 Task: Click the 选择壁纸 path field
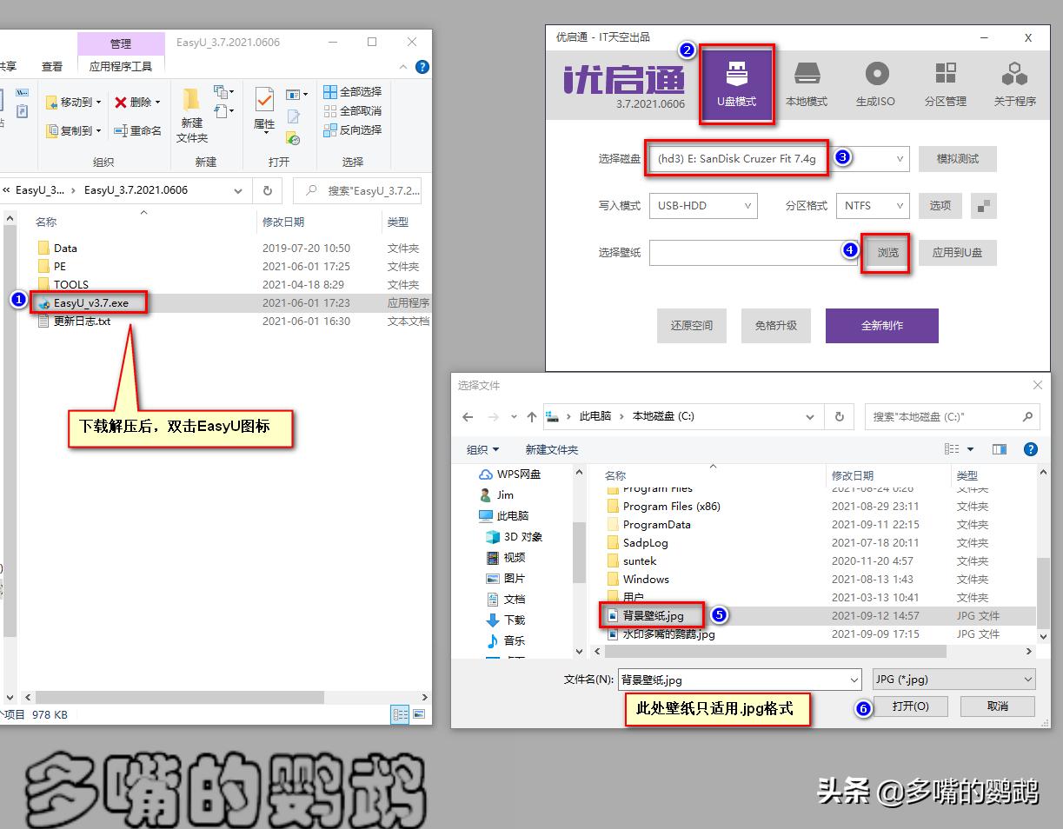point(754,253)
